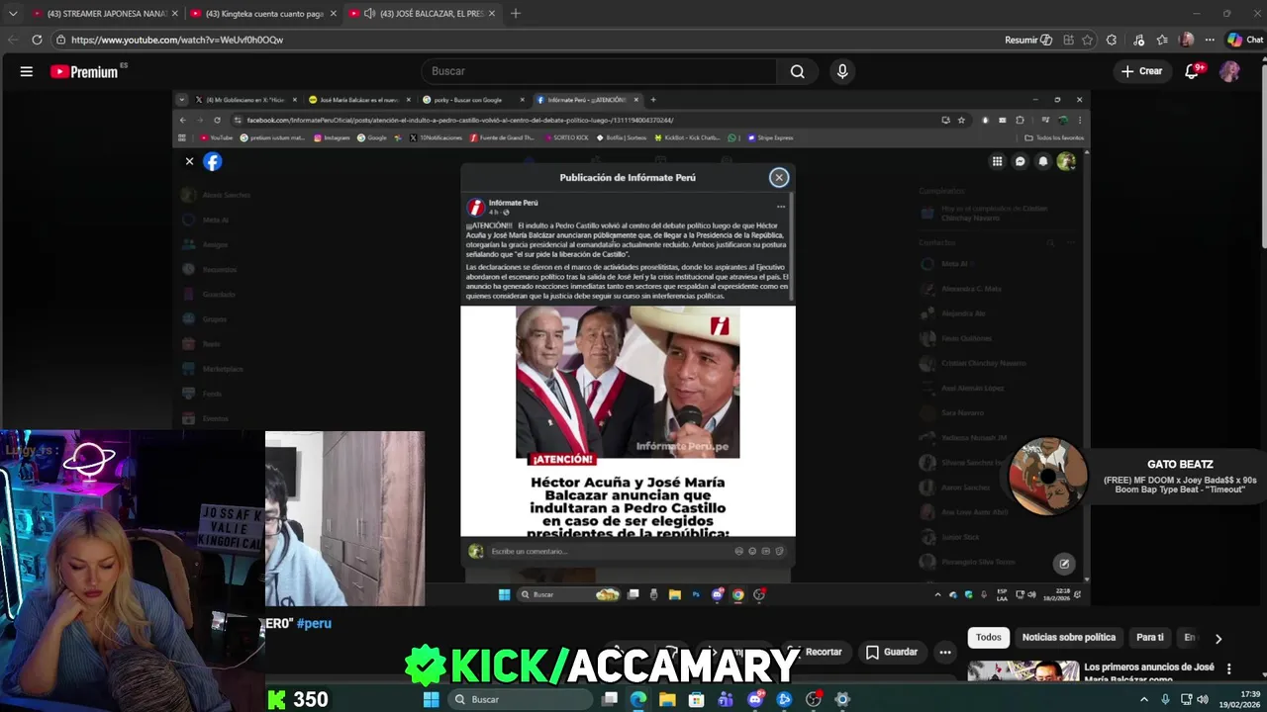This screenshot has width=1267, height=712.
Task: Click the Guardar save button
Action: point(892,652)
